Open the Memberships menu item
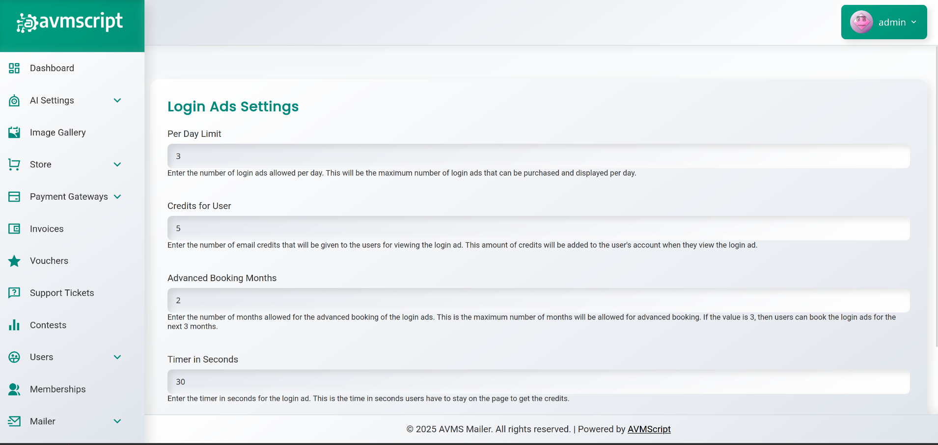Viewport: 938px width, 445px height. [x=57, y=390]
